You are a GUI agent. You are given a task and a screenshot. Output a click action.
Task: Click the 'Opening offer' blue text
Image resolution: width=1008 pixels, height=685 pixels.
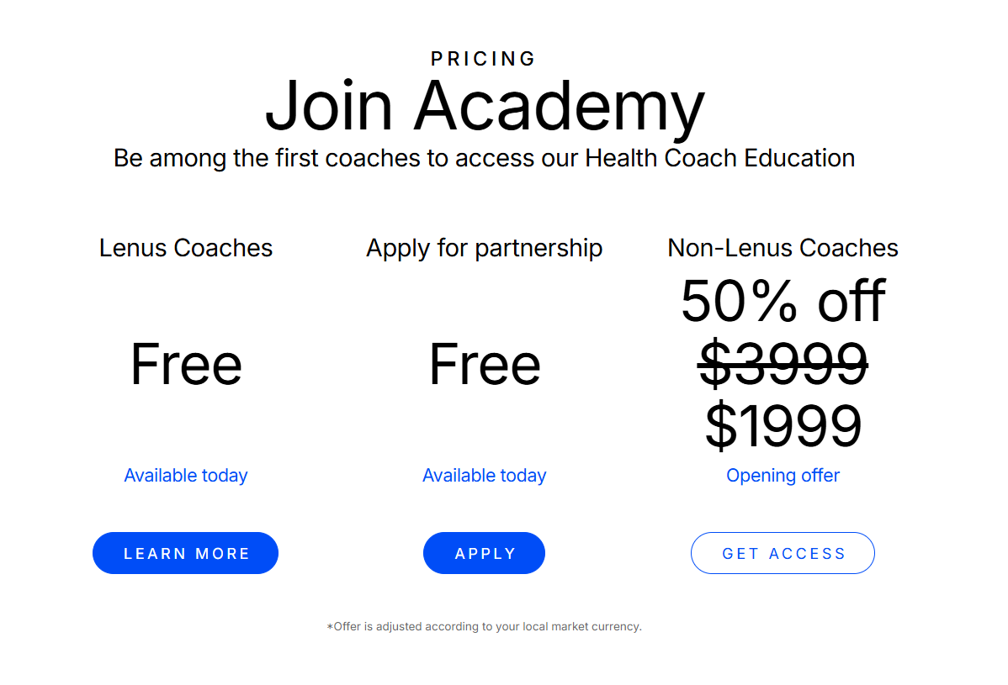pos(783,476)
